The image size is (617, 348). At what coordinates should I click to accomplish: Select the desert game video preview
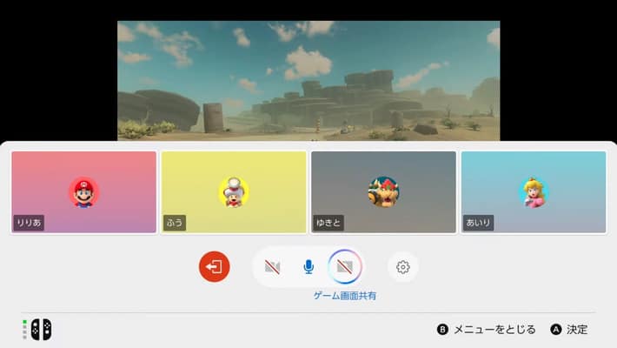point(308,80)
